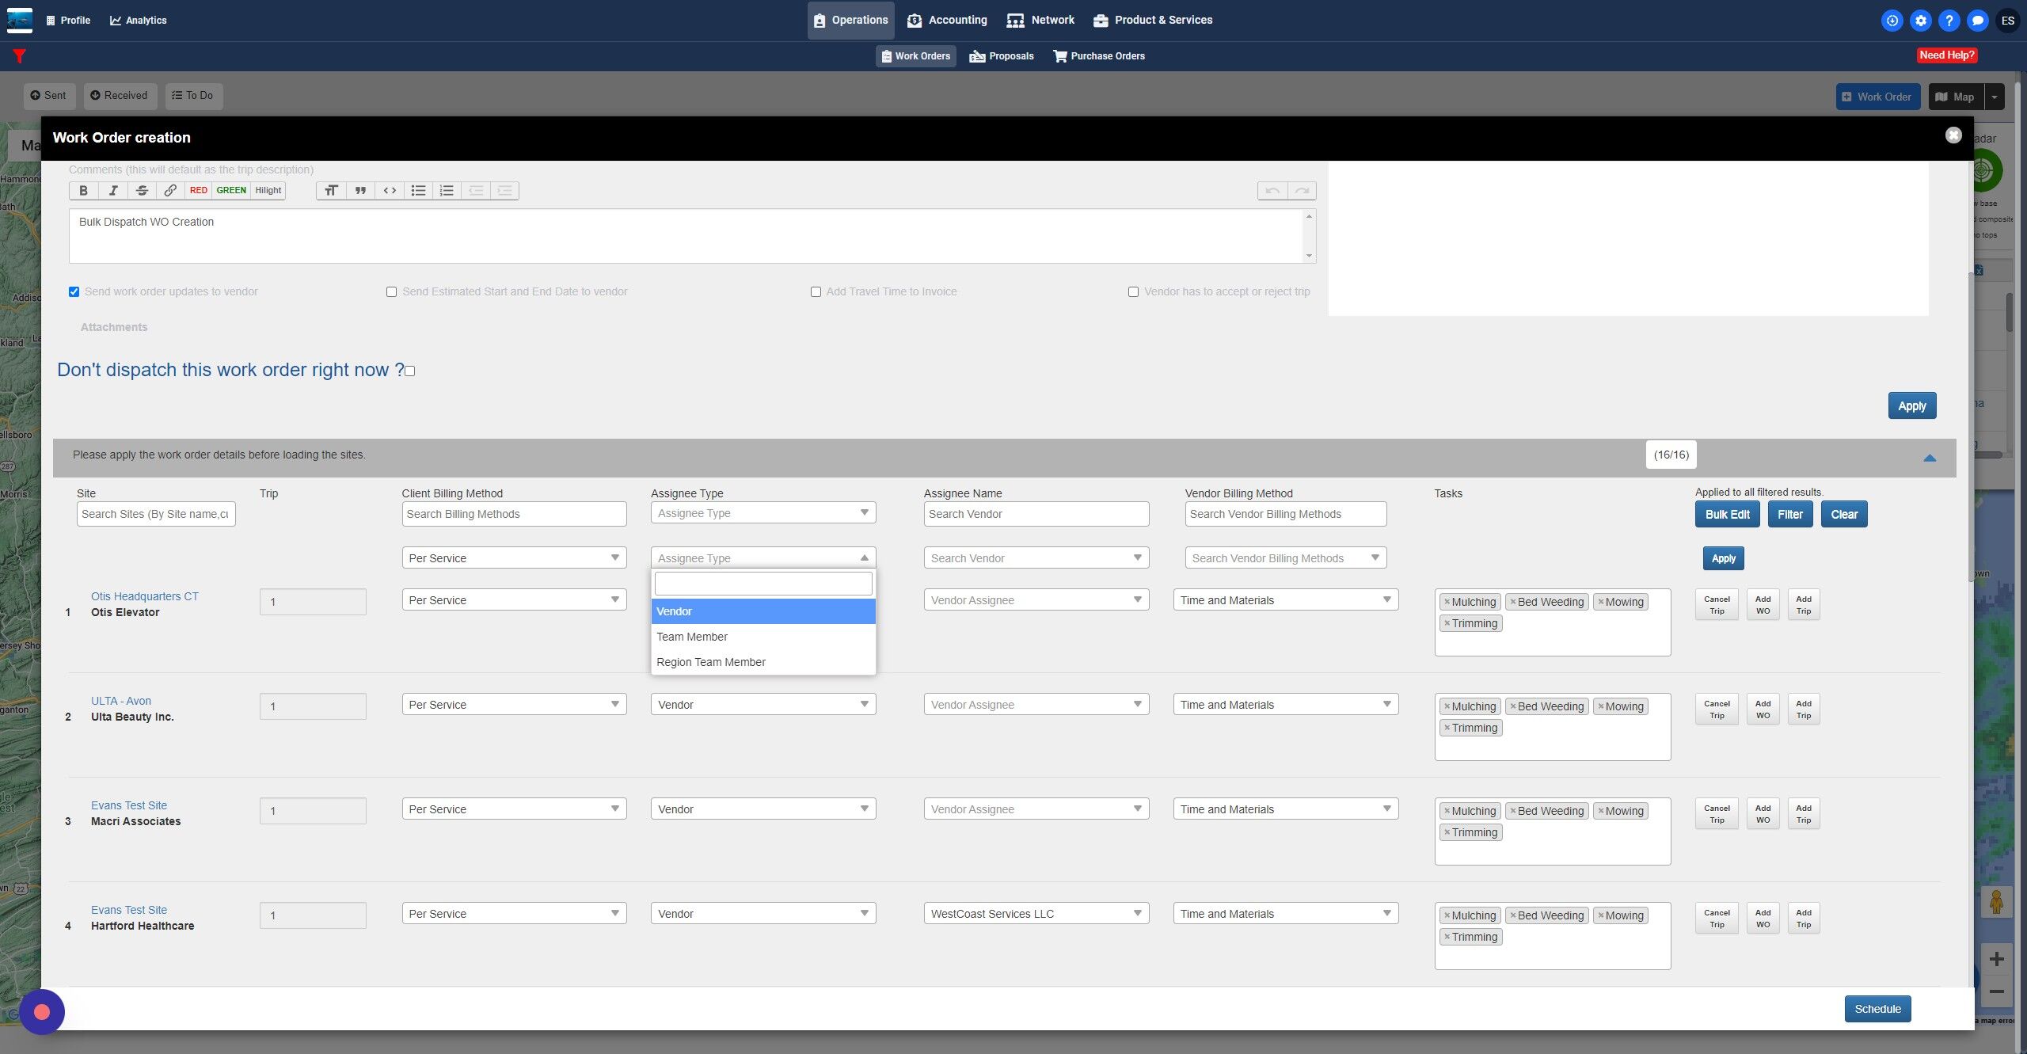Image resolution: width=2027 pixels, height=1054 pixels.
Task: Open the Accounting menu
Action: pyautogui.click(x=947, y=20)
